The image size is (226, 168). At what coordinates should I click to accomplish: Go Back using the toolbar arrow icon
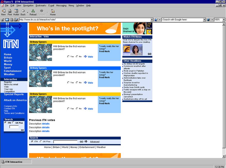[23, 11]
